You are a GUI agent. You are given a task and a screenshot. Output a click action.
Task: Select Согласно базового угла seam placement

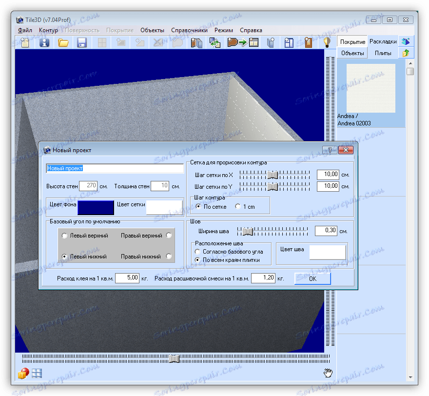(x=197, y=252)
